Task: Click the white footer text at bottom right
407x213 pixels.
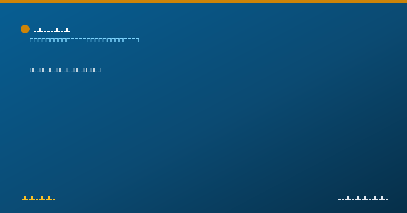Action: (x=363, y=197)
